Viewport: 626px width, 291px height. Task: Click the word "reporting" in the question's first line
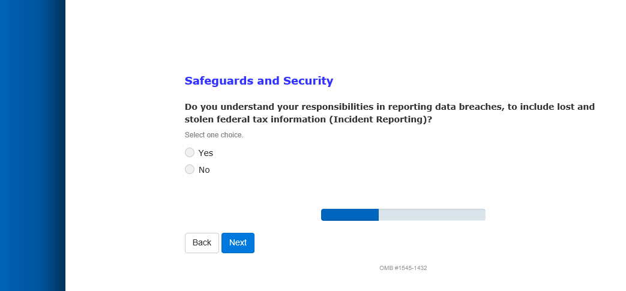[409, 107]
